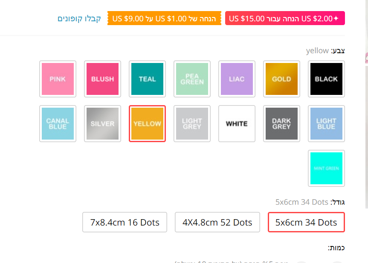Choose the Silver color swatch
368x263 pixels.
(102, 123)
